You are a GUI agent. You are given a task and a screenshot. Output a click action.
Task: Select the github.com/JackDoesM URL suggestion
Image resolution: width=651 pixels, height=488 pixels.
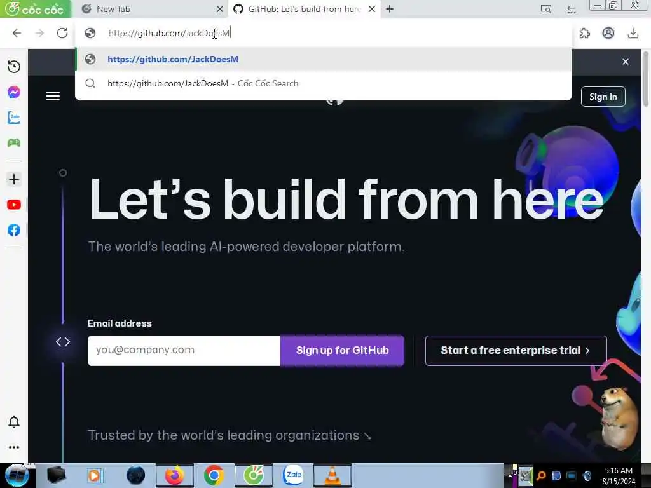pos(324,59)
